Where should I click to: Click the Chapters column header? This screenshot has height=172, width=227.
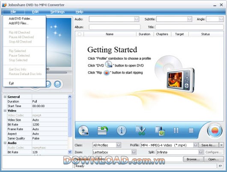[162, 34]
